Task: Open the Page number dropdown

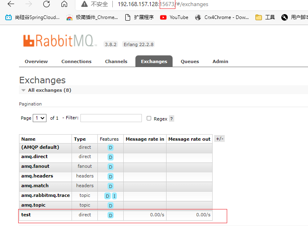Action: click(40, 118)
